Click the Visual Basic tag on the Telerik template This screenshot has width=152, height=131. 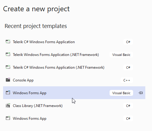pyautogui.click(x=121, y=55)
